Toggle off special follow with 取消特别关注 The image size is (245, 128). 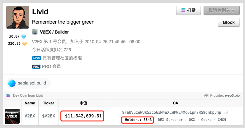pyautogui.click(x=222, y=10)
